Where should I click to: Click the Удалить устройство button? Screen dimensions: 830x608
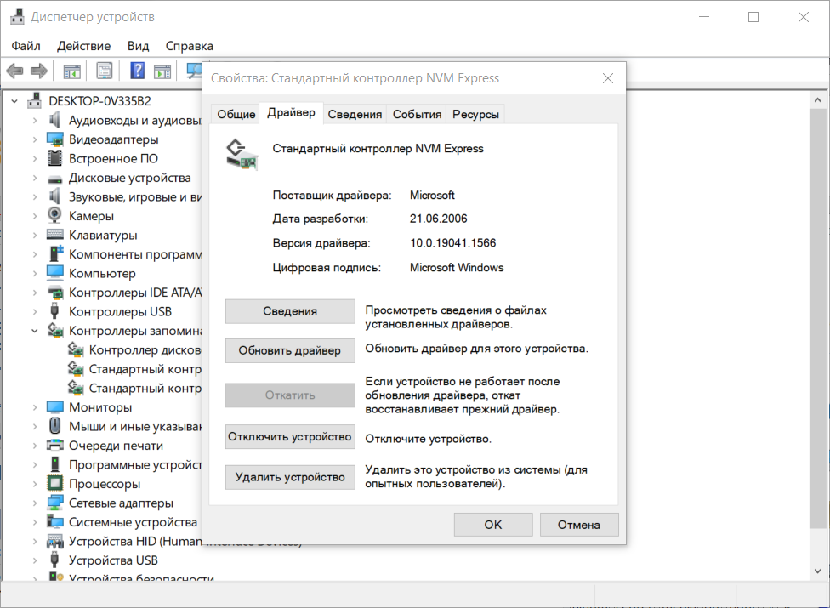pos(290,477)
